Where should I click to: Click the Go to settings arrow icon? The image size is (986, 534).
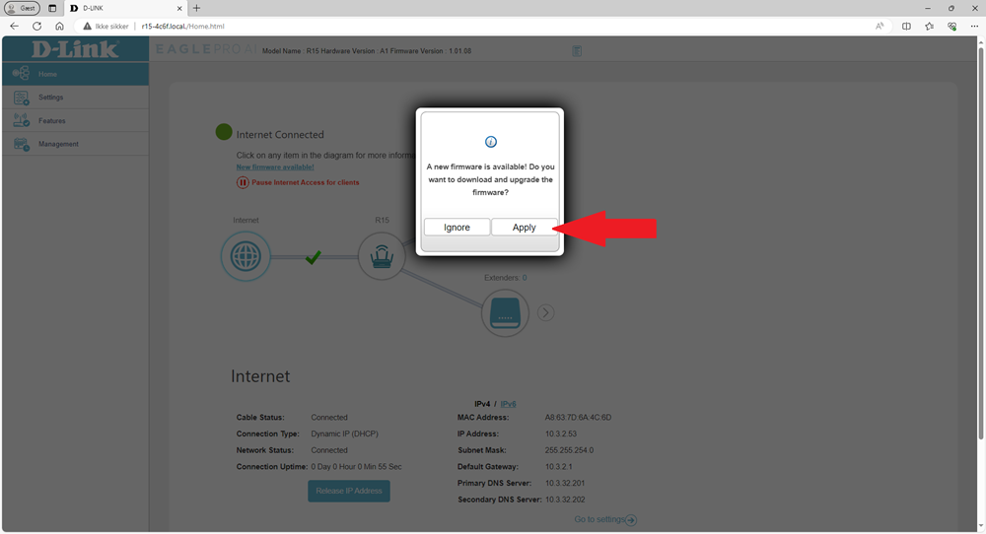(631, 520)
